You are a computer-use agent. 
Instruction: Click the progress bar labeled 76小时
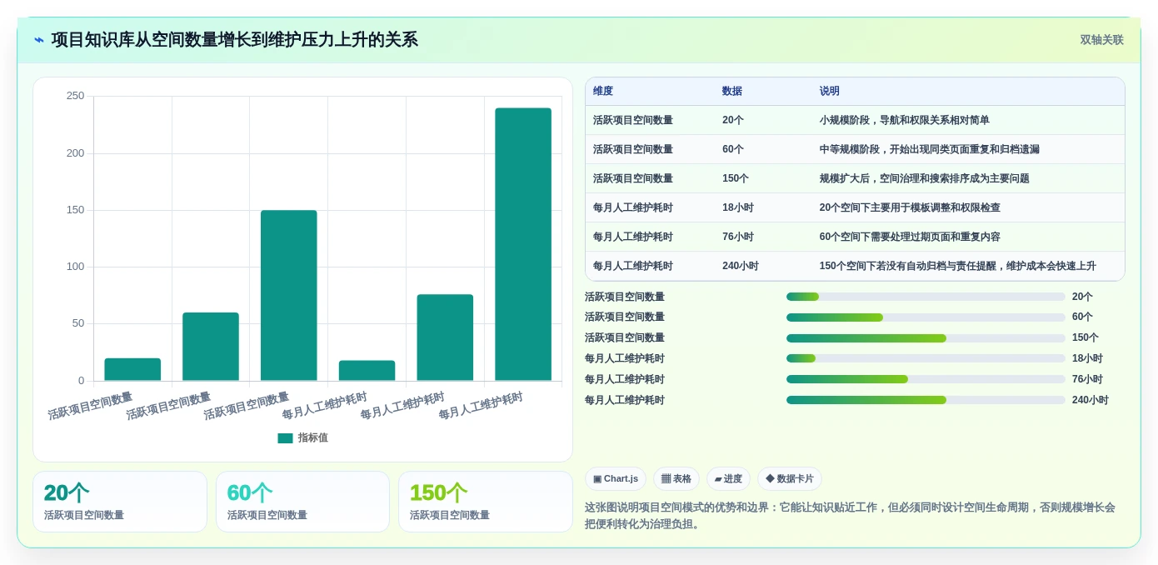click(x=926, y=379)
